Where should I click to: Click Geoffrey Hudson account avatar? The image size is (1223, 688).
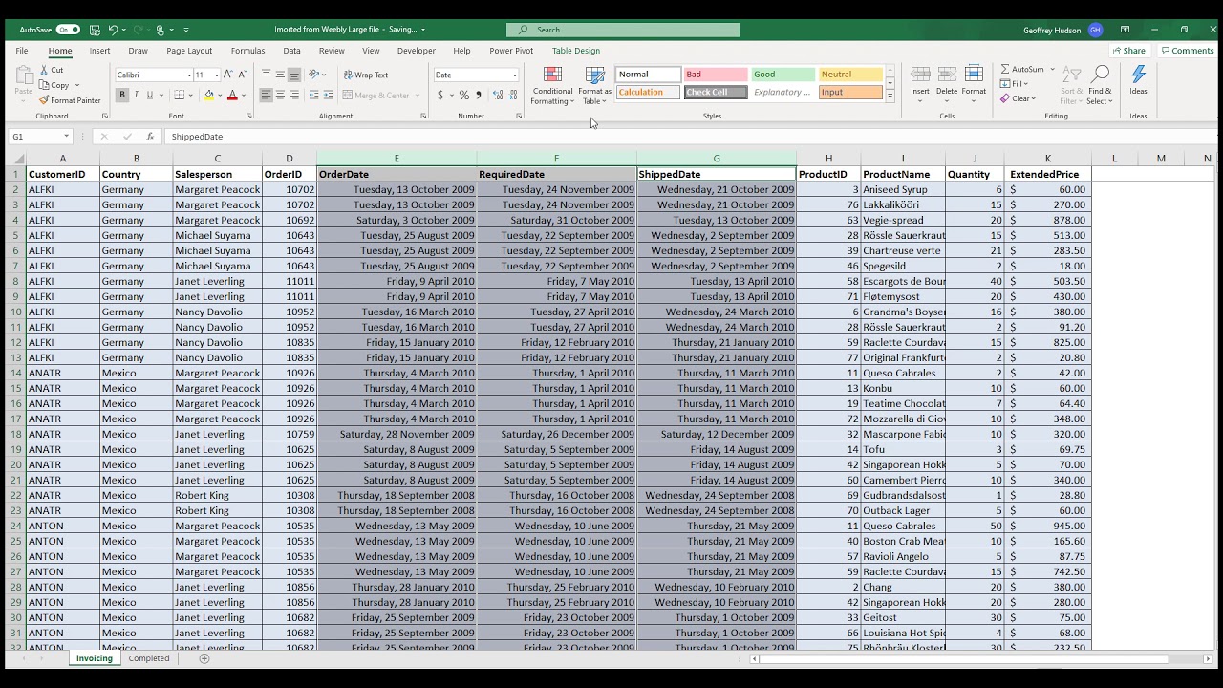pyautogui.click(x=1095, y=30)
